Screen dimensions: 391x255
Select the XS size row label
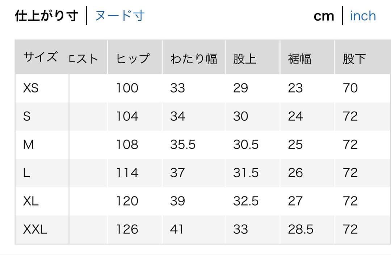(30, 88)
